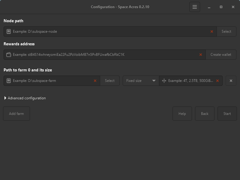Click the drive icon in Node path field
240x180 pixels.
tap(9, 31)
